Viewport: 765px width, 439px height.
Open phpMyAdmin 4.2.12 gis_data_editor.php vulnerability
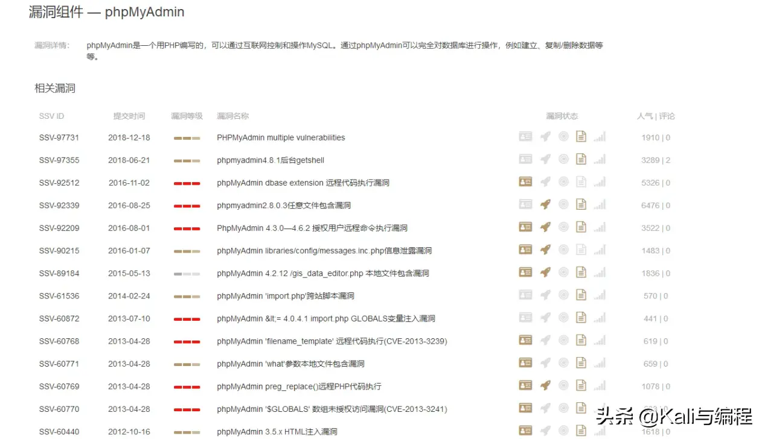[322, 273]
